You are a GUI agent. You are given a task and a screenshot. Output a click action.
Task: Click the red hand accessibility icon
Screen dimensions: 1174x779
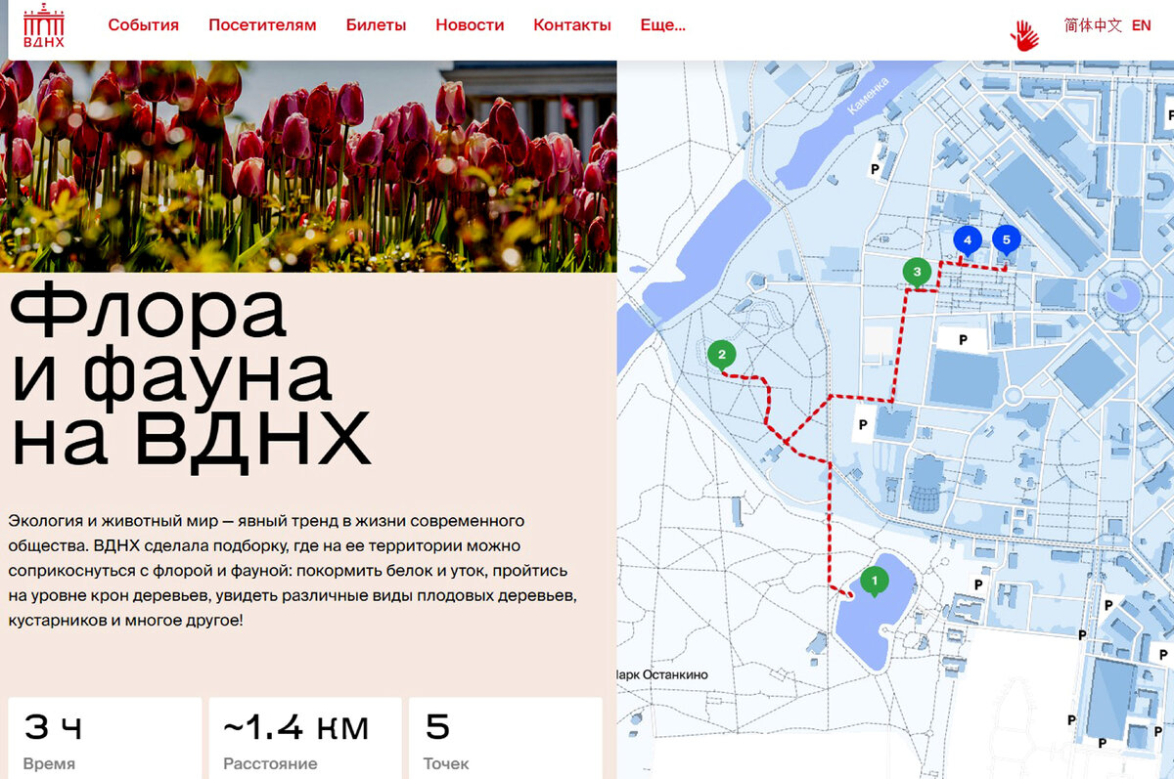(x=1024, y=35)
